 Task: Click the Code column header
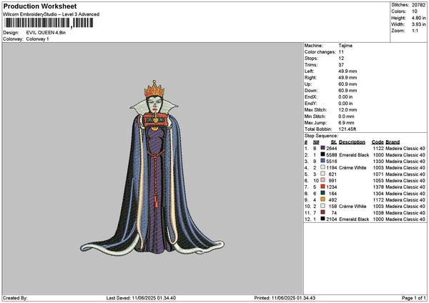tap(378, 141)
